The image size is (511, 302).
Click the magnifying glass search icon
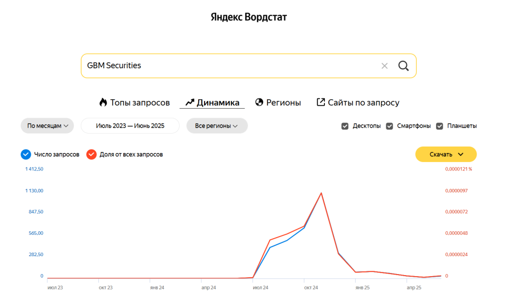pyautogui.click(x=403, y=66)
